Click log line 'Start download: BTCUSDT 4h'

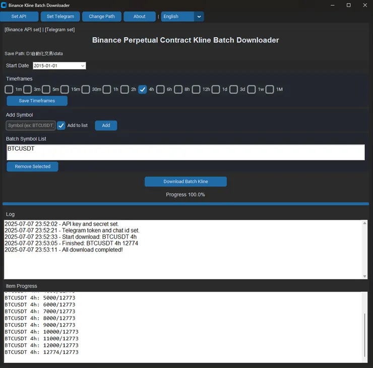[x=71, y=237]
